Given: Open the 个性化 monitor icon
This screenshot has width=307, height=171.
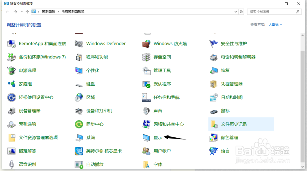Looking at the screenshot, I should [x=79, y=71].
